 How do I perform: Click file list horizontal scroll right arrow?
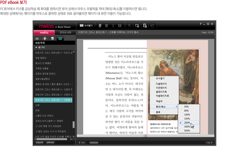71,139
